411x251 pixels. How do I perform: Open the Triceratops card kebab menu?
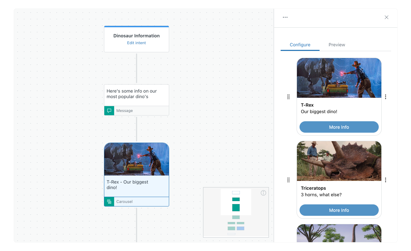386,180
